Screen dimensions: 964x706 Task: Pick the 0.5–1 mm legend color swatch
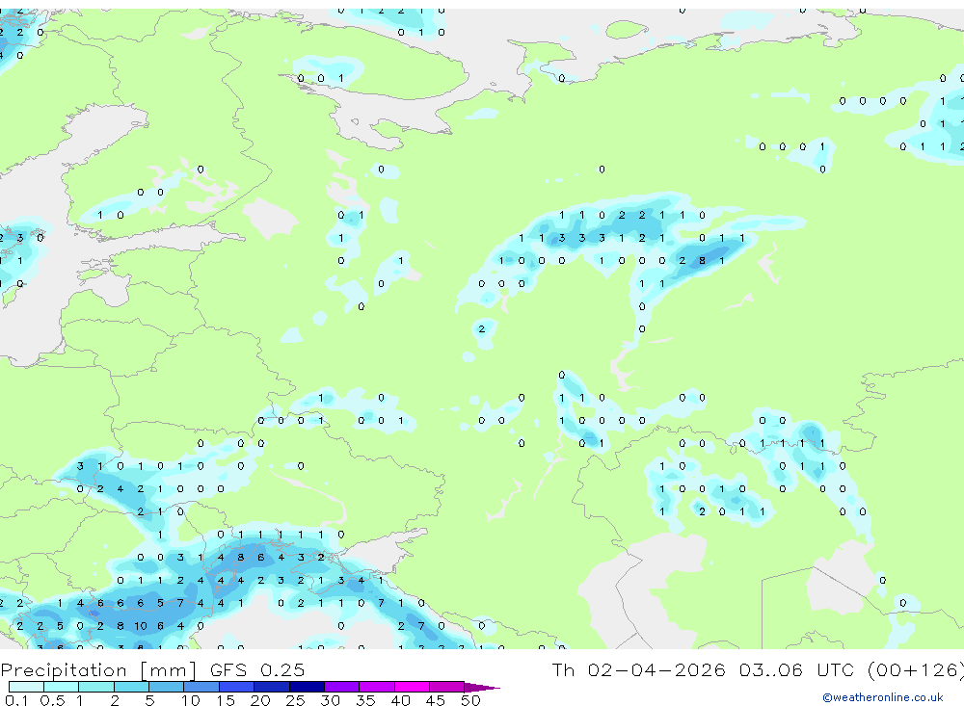coord(62,687)
